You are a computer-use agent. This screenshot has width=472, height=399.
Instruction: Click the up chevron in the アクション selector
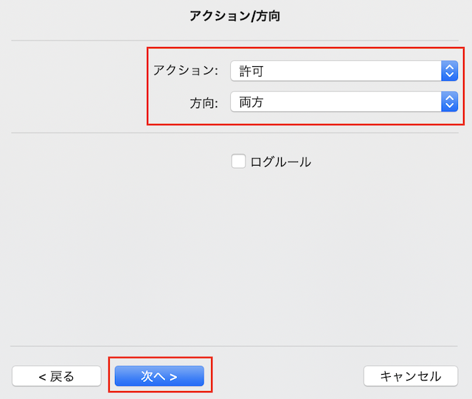tap(449, 67)
